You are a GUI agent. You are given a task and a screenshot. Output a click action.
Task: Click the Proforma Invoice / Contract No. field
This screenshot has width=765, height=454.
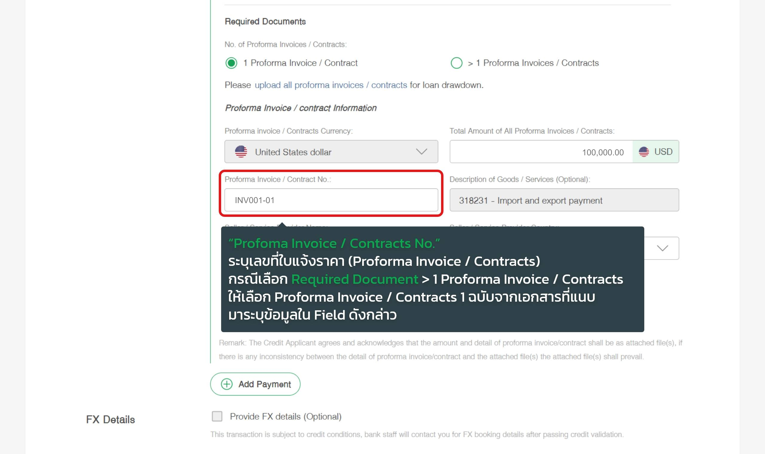(331, 200)
